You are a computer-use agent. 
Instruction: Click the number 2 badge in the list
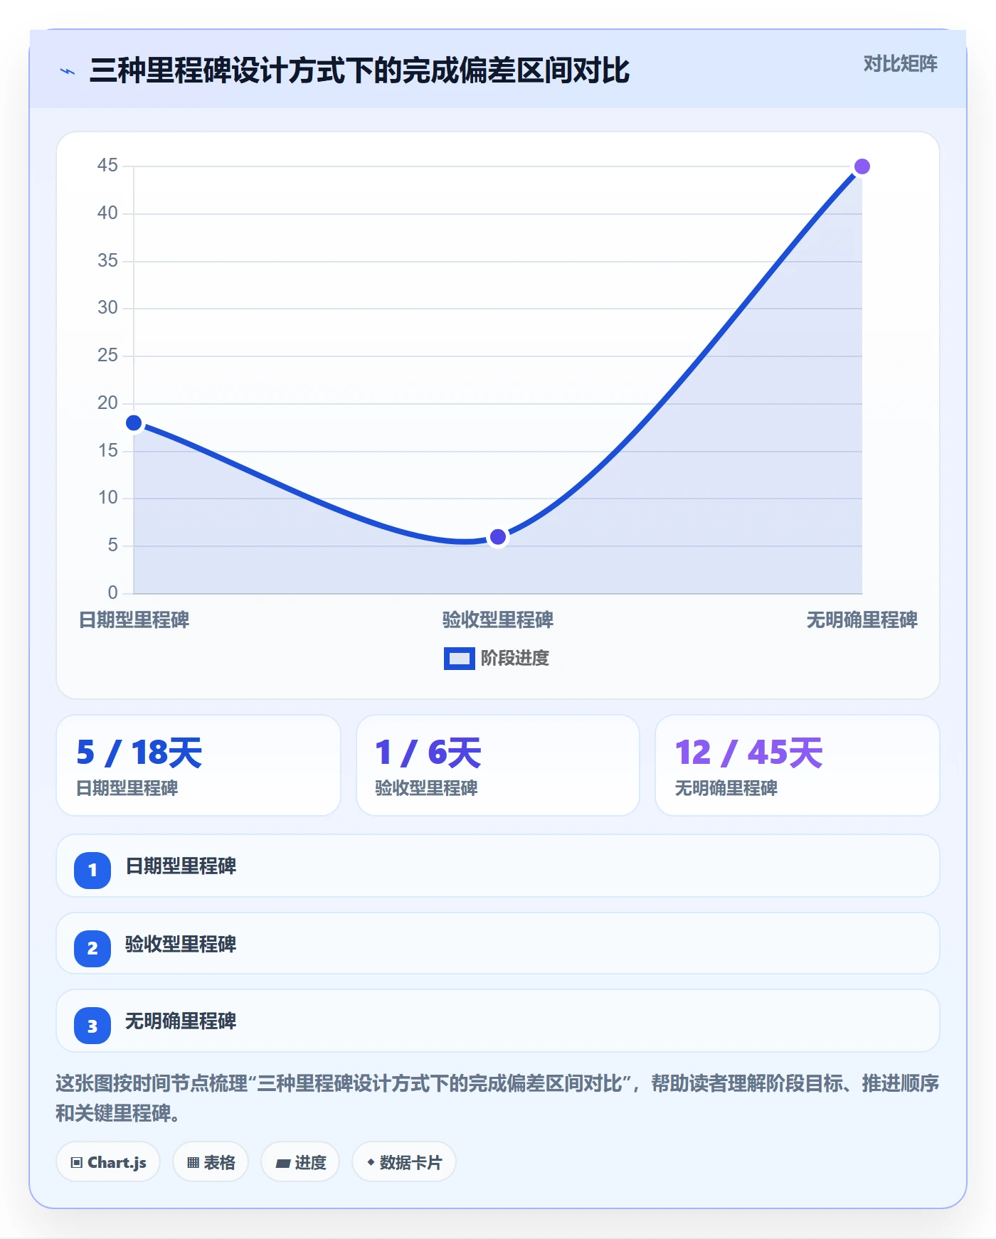pyautogui.click(x=92, y=948)
